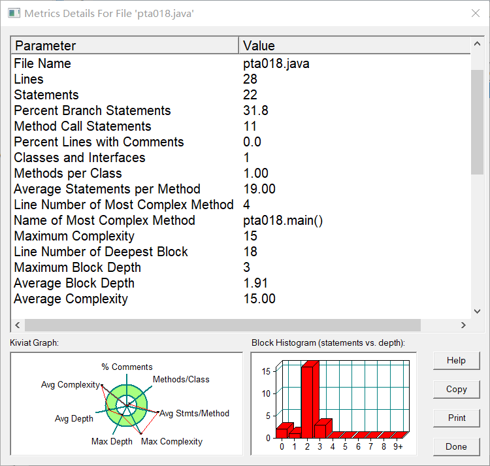This screenshot has height=466, width=490.
Task: Click the Avg Complexity label in Kiviat graph
Action: pyautogui.click(x=71, y=384)
